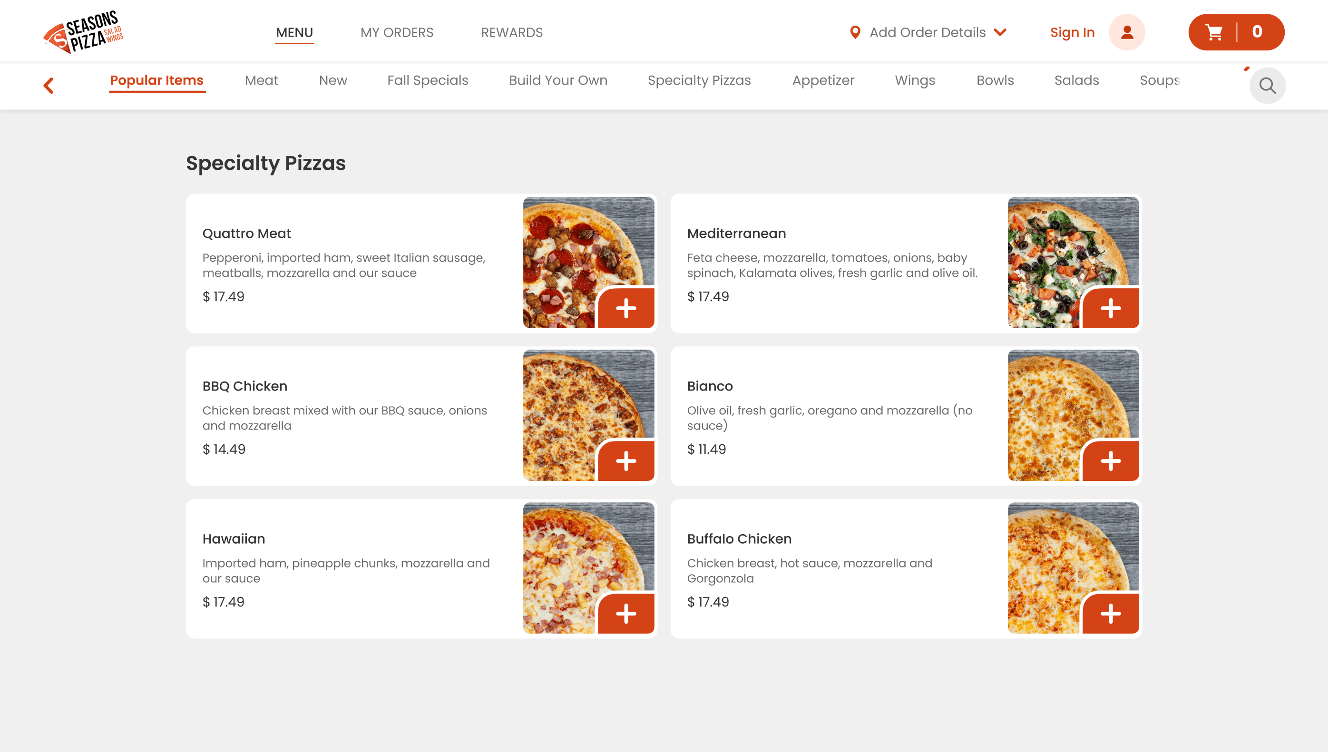
Task: Add Bianco pizza with plus icon
Action: pos(1111,461)
